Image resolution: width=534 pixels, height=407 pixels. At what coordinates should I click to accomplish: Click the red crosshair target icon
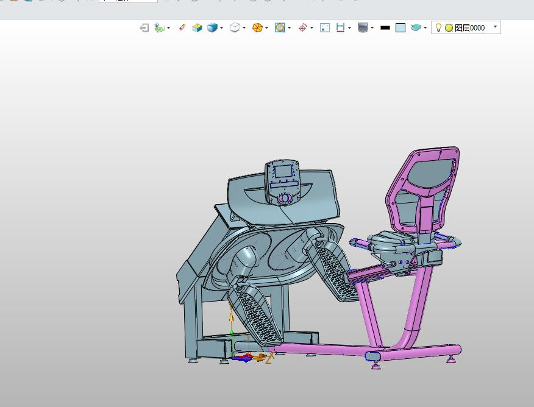coord(302,27)
